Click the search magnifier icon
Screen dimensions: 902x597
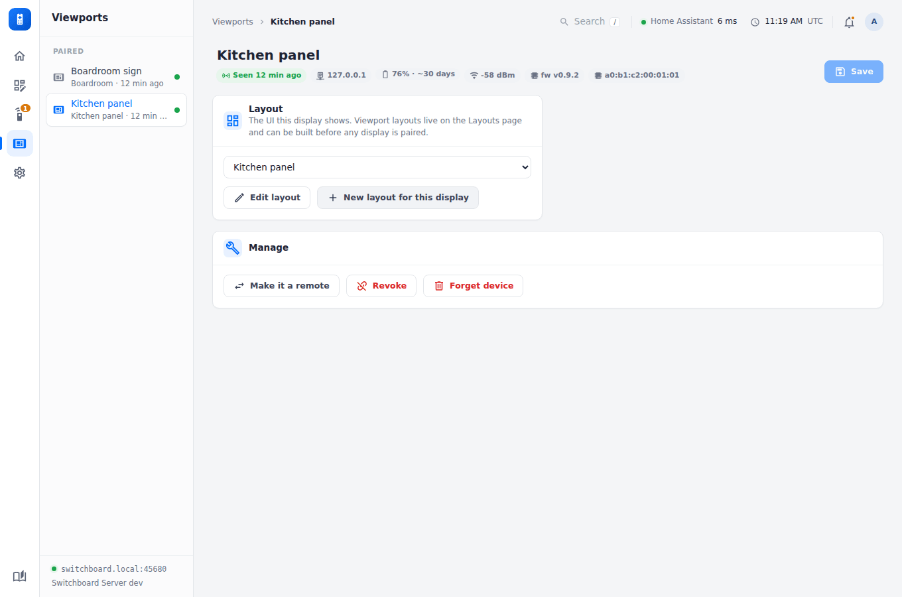coord(564,22)
